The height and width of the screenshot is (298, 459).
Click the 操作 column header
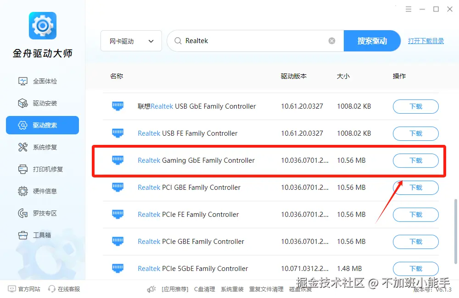point(399,76)
